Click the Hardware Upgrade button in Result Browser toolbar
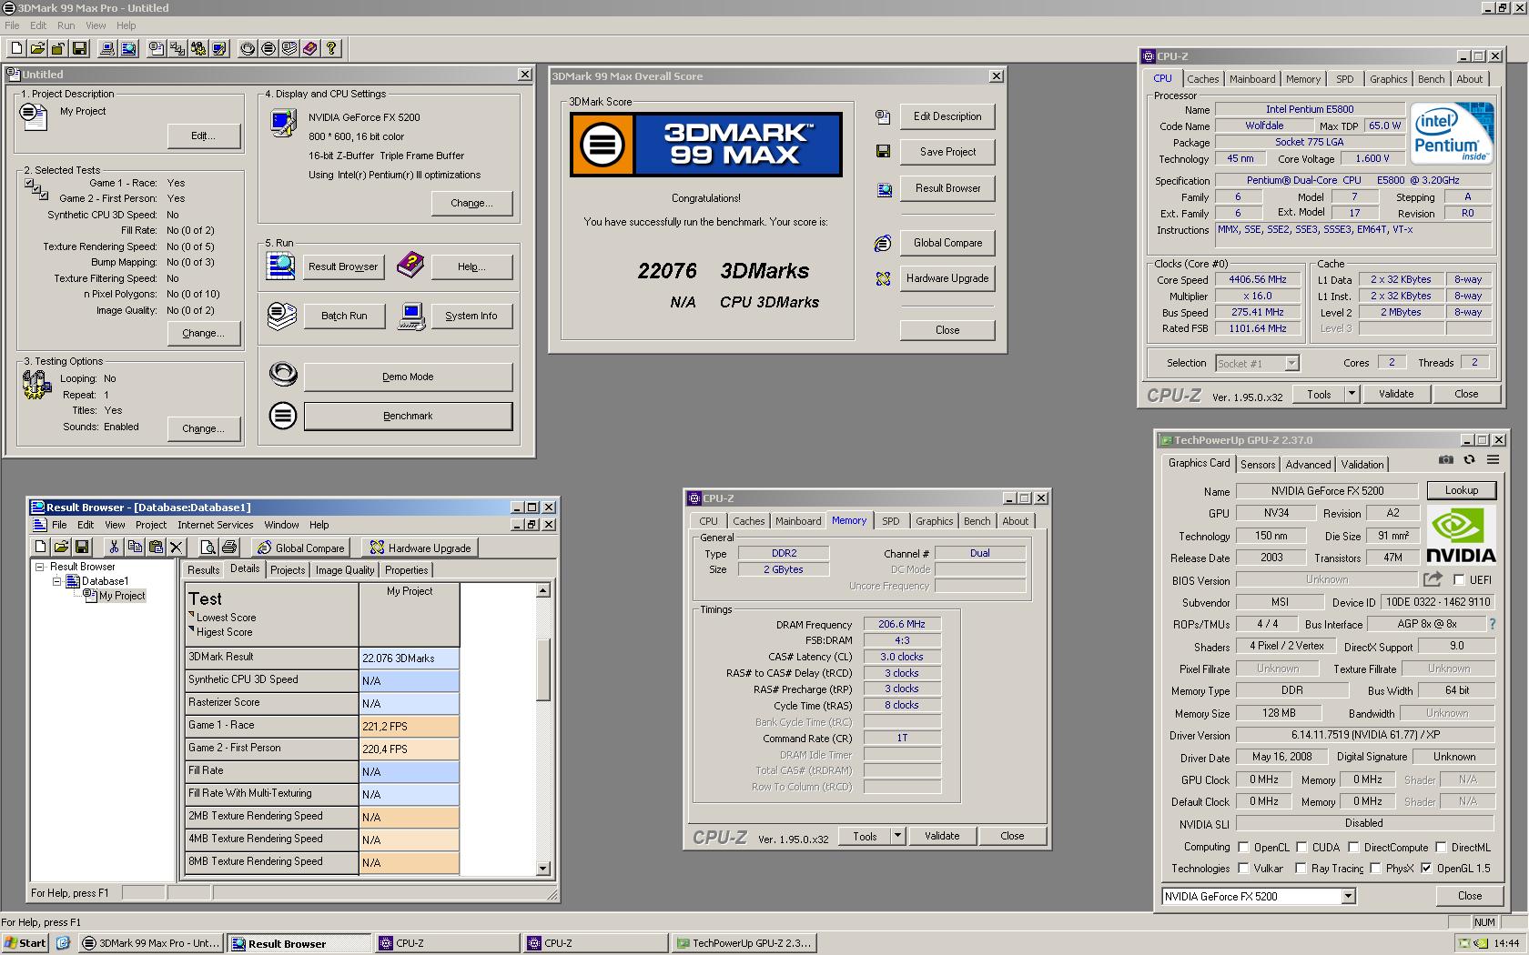The width and height of the screenshot is (1529, 955). (x=420, y=548)
